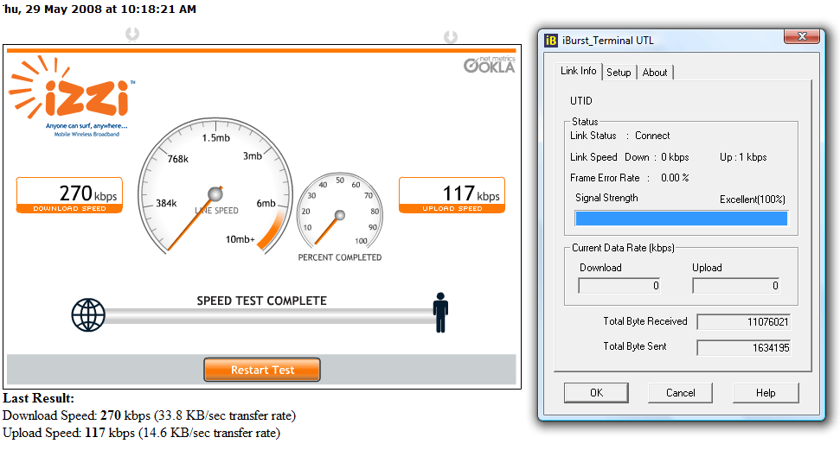Viewport: 840px width, 450px height.
Task: Click the 117 kbps upload speed box
Action: [452, 195]
